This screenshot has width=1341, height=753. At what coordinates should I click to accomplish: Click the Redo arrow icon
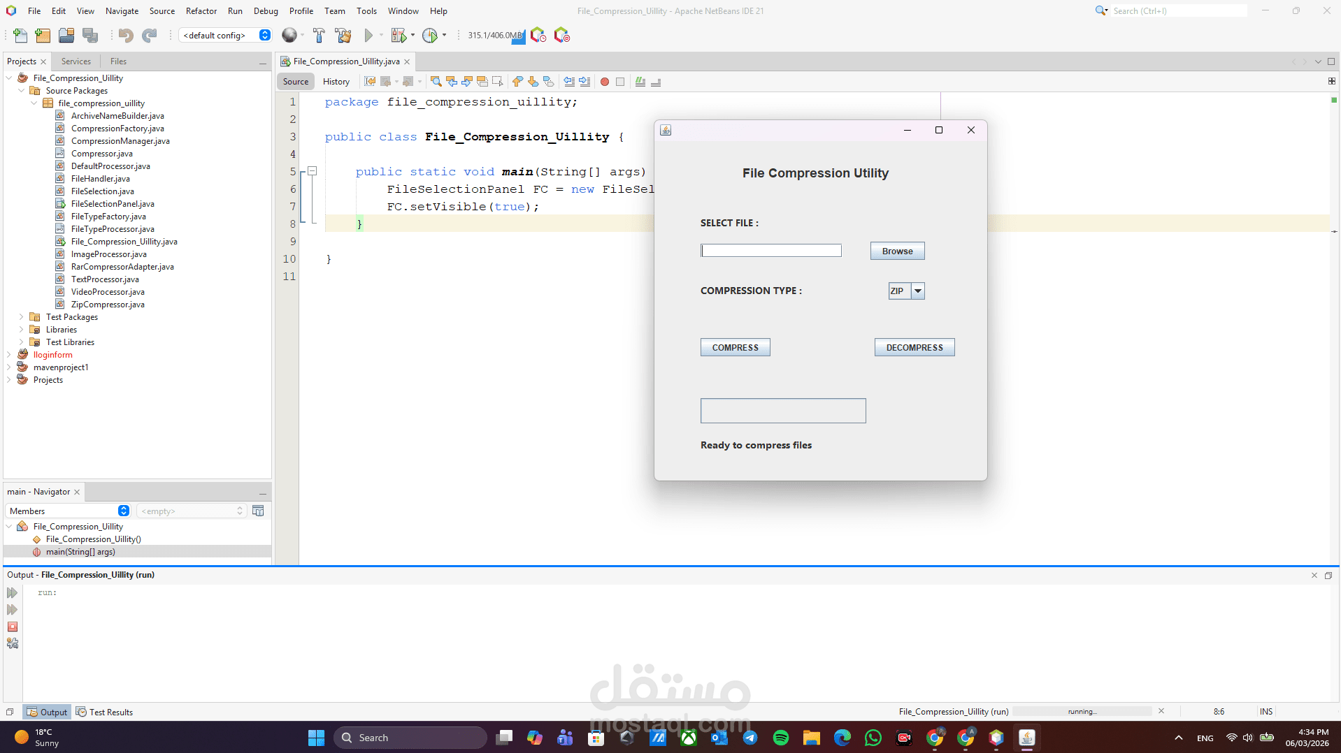[150, 36]
